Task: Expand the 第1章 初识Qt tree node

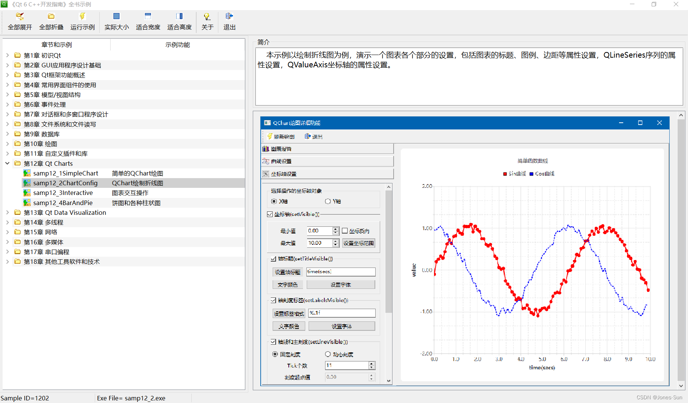Action: click(x=7, y=55)
